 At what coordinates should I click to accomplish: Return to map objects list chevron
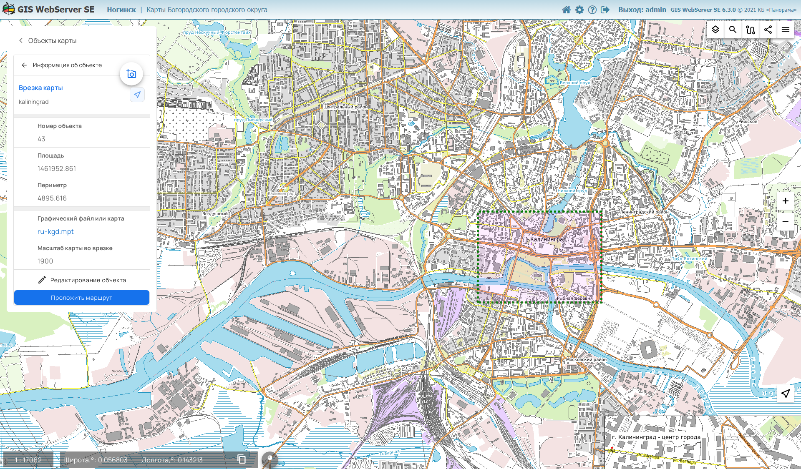(21, 40)
